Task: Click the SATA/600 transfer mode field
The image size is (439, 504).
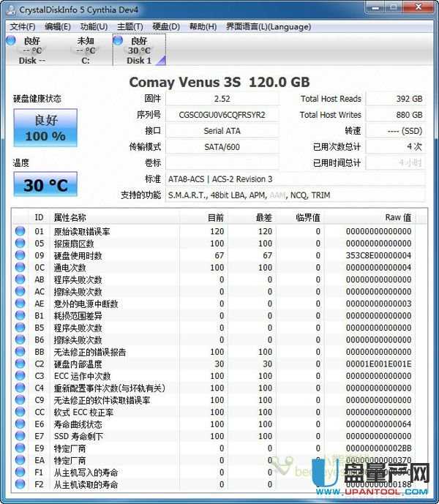Action: [x=222, y=147]
